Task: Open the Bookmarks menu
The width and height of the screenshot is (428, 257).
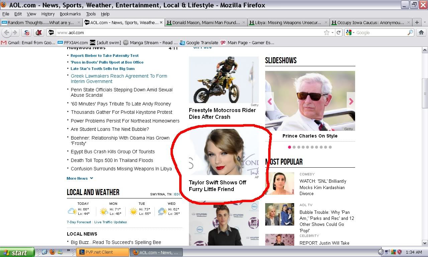Action: 70,14
